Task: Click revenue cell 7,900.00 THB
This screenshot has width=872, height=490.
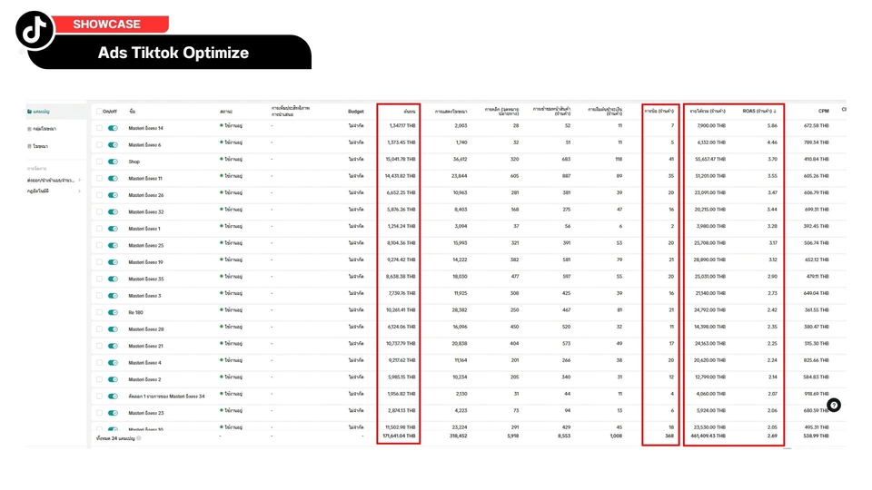Action: coord(711,125)
